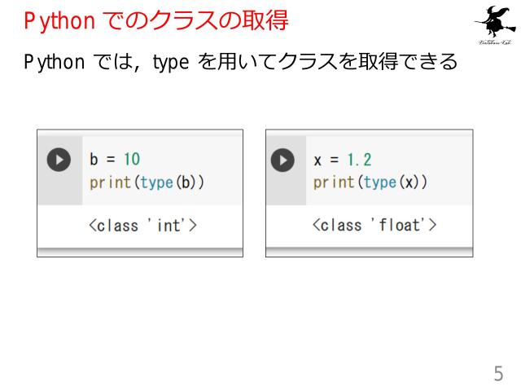The image size is (521, 391).
Task: Click the witch logo icon
Action: 495,21
